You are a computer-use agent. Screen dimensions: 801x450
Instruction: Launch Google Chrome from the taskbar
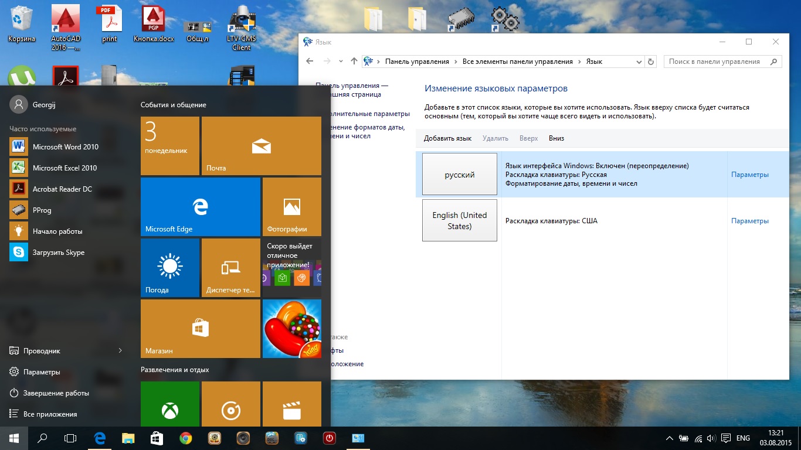pyautogui.click(x=186, y=438)
